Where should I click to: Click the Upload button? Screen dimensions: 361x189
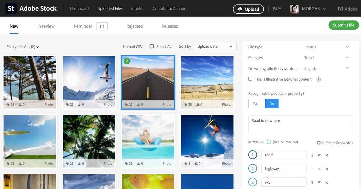tap(248, 9)
